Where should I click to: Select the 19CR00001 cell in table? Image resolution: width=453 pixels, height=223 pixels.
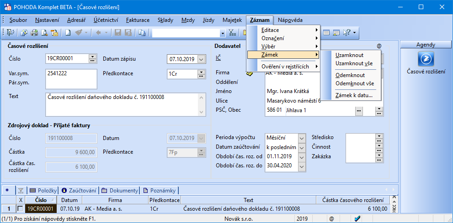click(41, 208)
